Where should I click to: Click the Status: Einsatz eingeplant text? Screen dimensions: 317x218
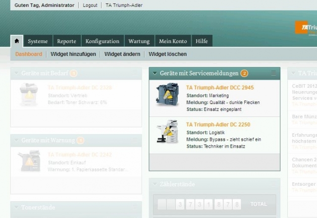coord(214,109)
